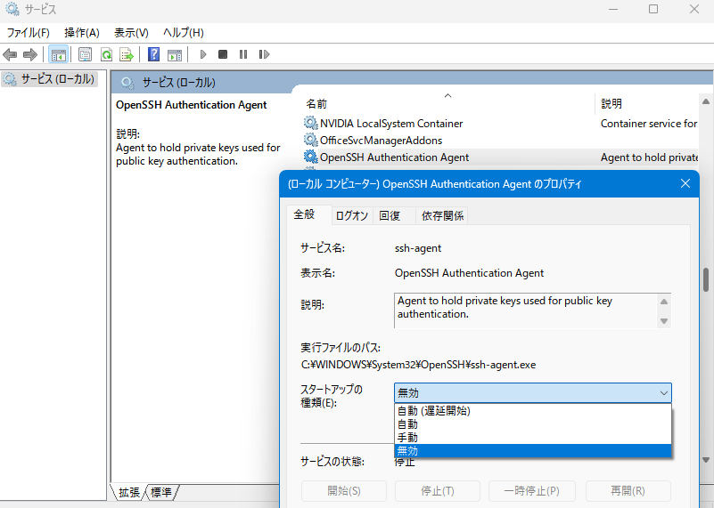Choose 手動 from the startup type list
The height and width of the screenshot is (508, 714).
533,438
